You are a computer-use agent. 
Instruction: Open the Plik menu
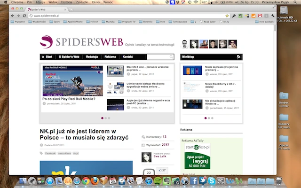pyautogui.click(x=29, y=2)
